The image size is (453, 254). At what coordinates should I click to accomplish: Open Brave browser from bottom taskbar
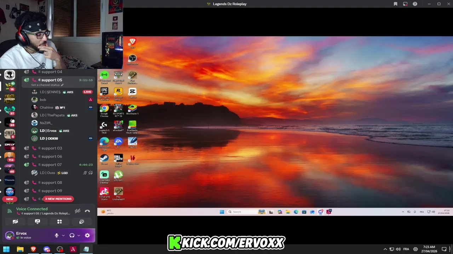click(x=33, y=249)
